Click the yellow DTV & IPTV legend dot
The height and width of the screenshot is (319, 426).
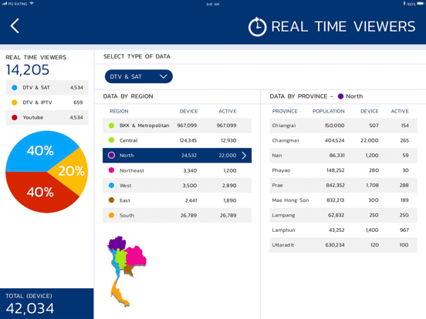pos(15,102)
